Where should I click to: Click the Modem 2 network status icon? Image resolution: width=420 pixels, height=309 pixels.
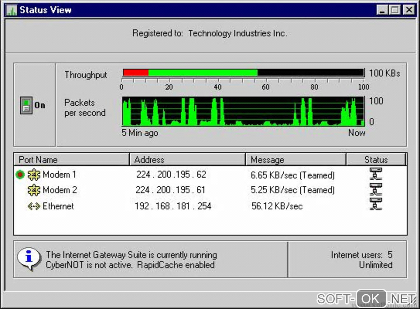point(376,189)
